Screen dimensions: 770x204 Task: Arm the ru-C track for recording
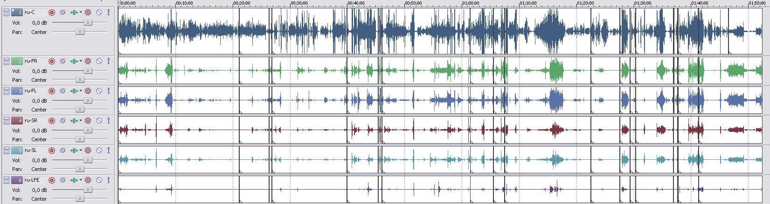[52, 13]
